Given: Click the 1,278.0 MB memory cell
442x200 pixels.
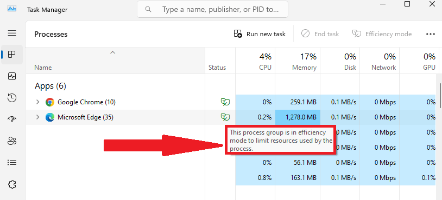Looking at the screenshot, I should click(x=298, y=117).
